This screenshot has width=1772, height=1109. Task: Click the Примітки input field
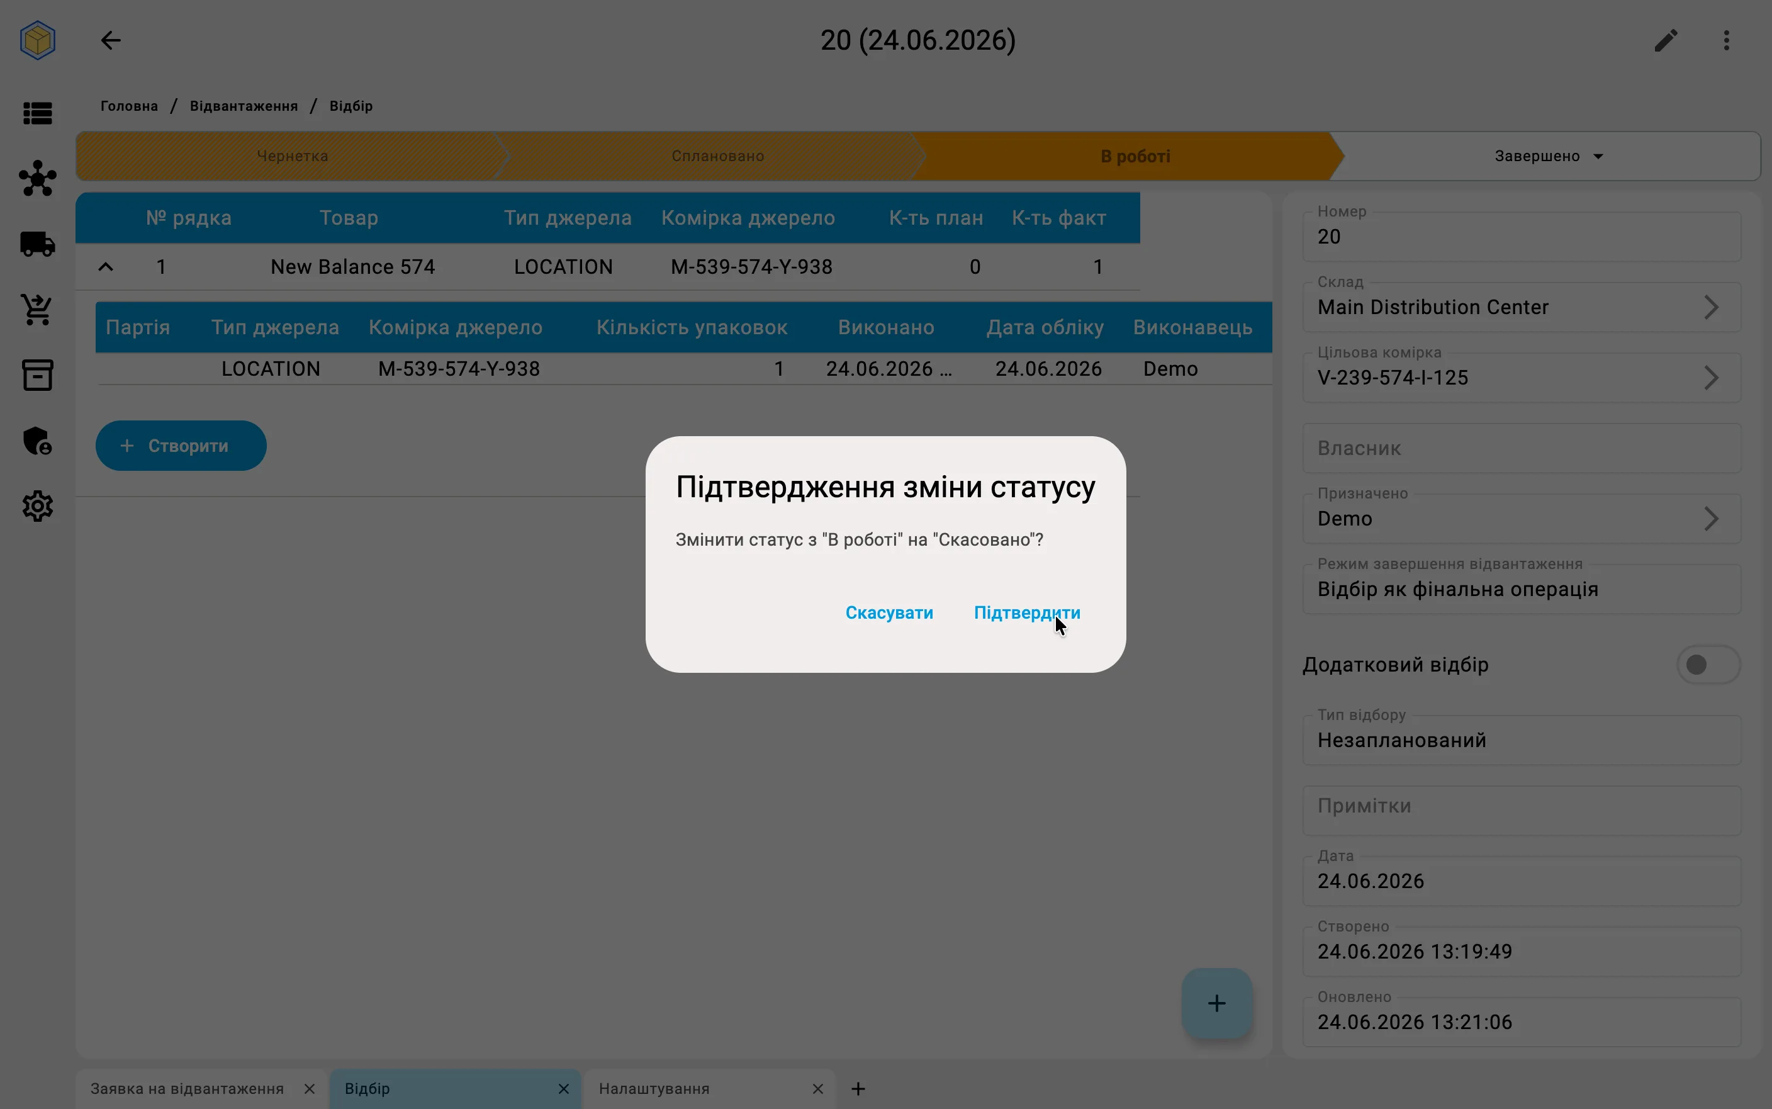[x=1522, y=811]
